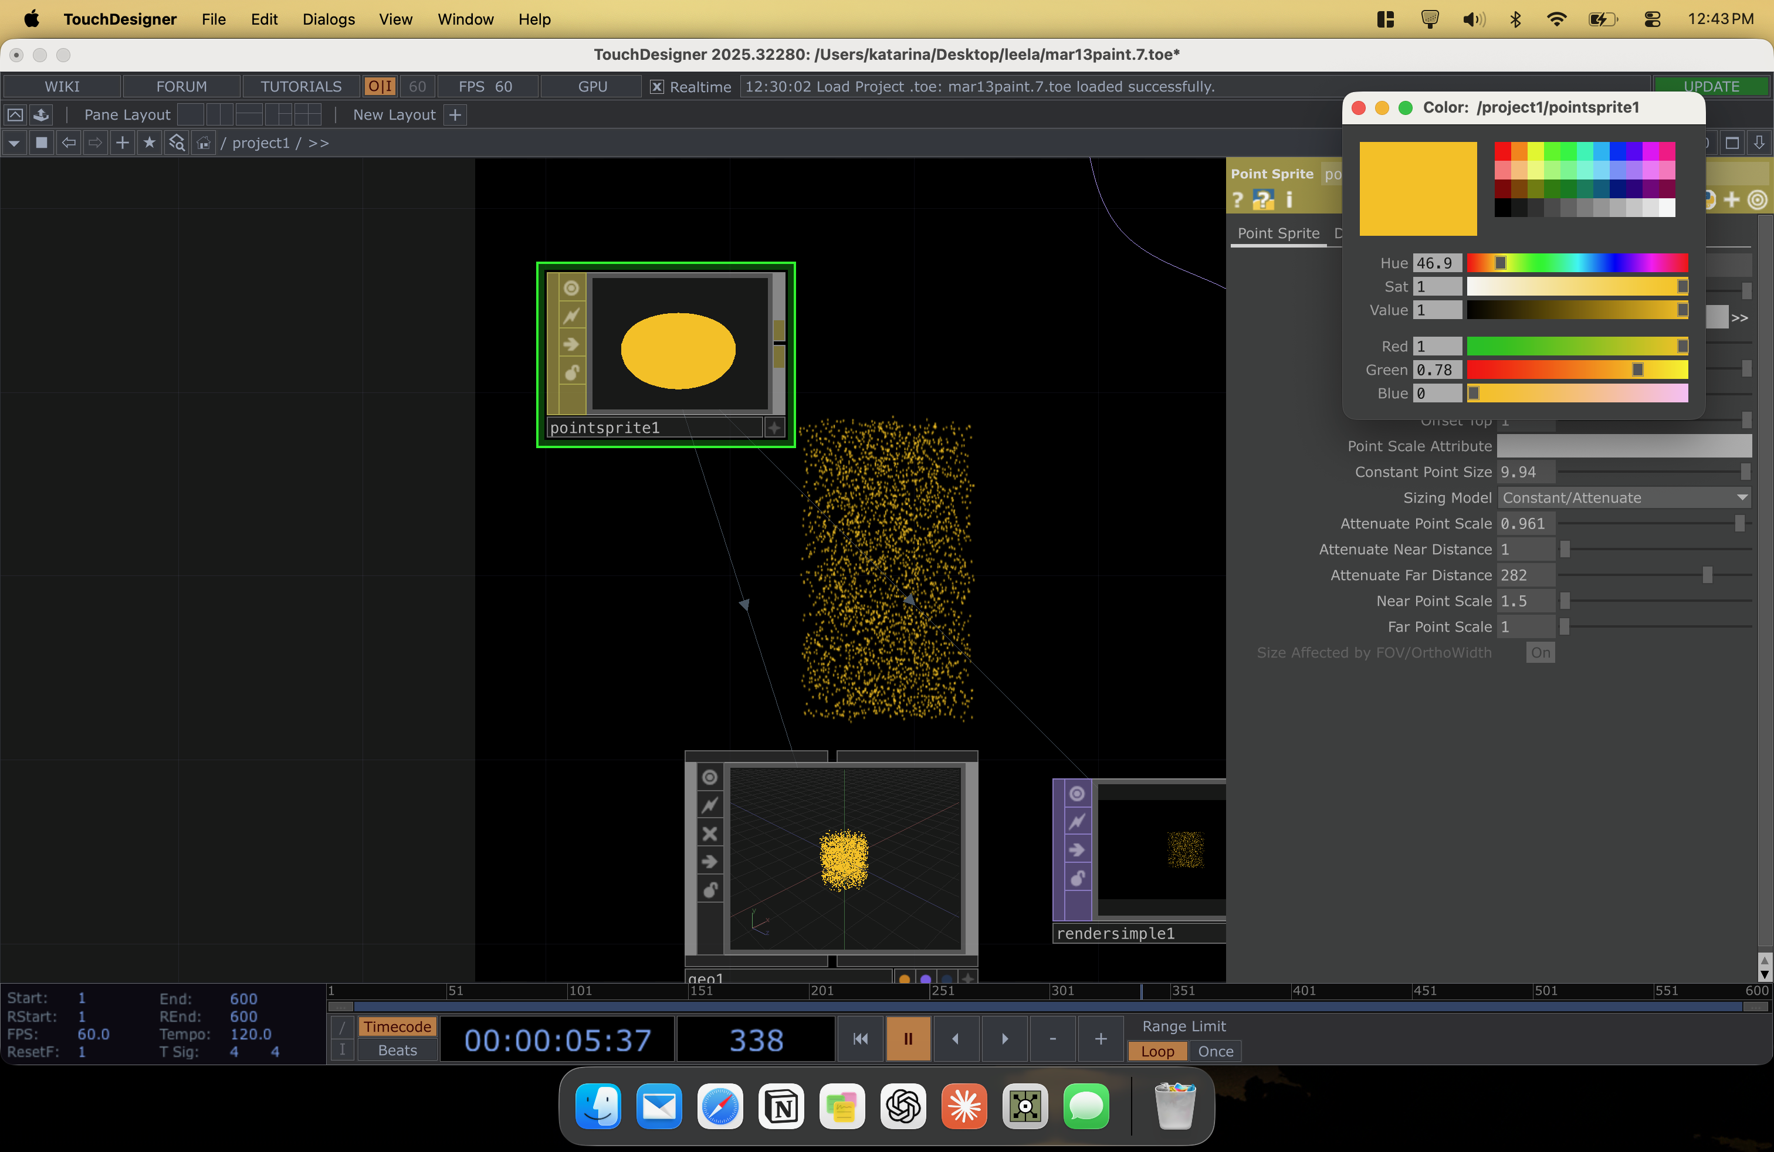The width and height of the screenshot is (1774, 1152).
Task: Expand the network path with the >> chevron
Action: coord(319,143)
